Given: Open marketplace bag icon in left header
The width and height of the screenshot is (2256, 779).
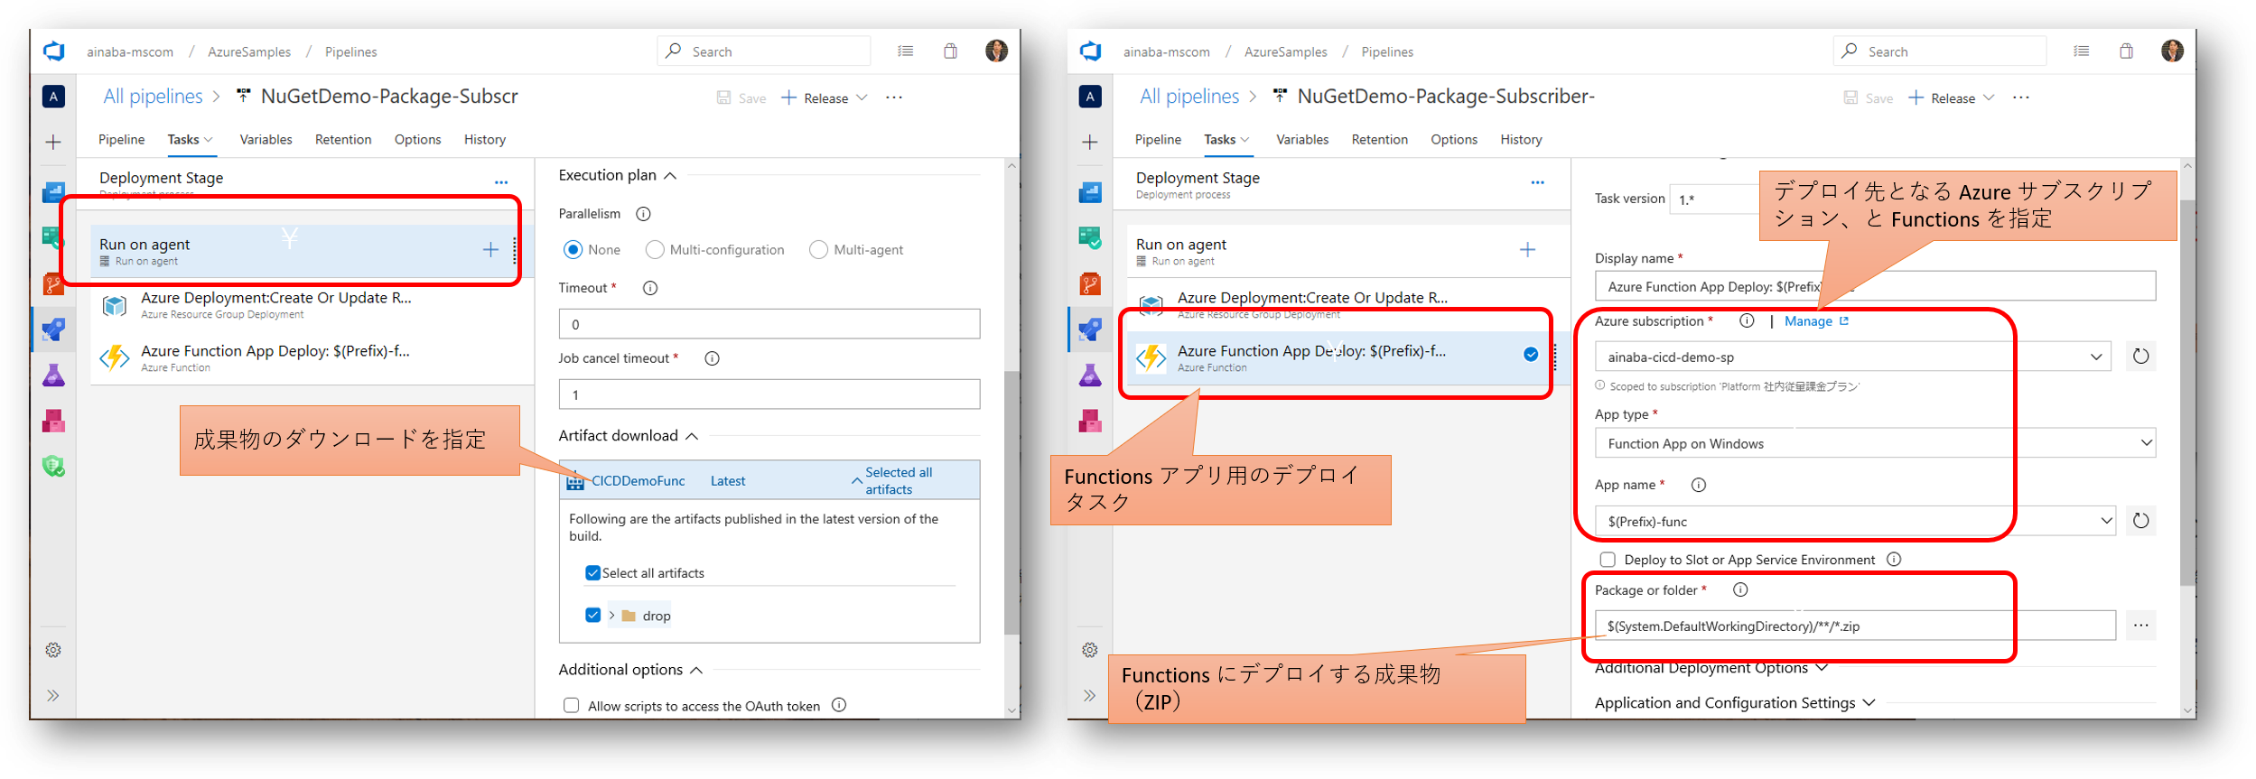Looking at the screenshot, I should [950, 51].
